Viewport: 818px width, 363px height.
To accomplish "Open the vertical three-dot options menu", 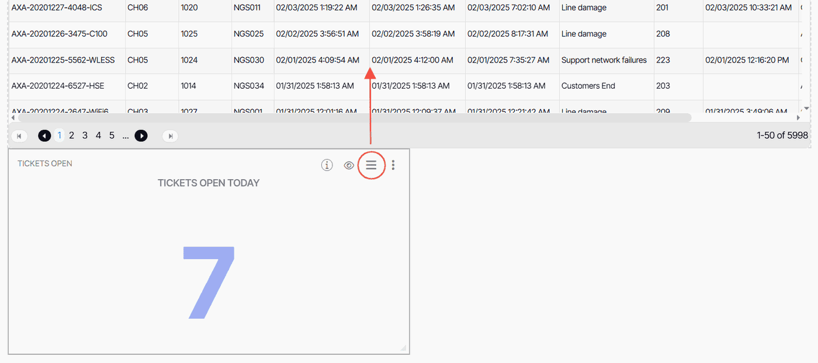I will (393, 165).
